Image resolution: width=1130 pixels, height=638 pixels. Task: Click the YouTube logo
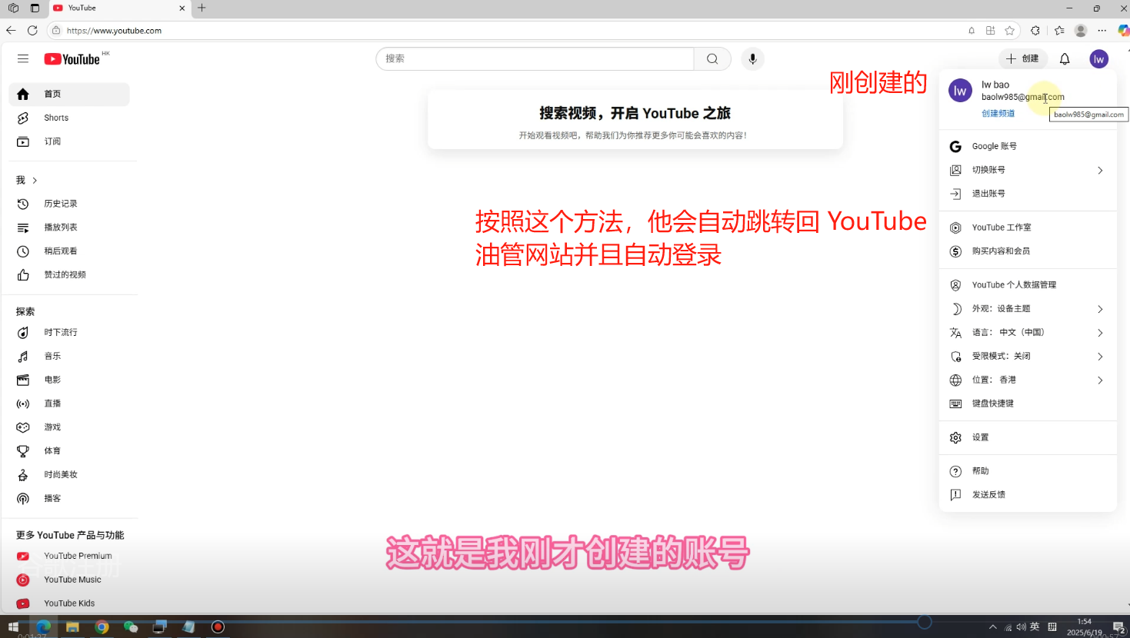point(72,59)
